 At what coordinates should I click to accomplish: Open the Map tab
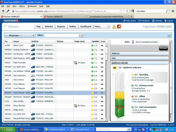tap(38, 27)
